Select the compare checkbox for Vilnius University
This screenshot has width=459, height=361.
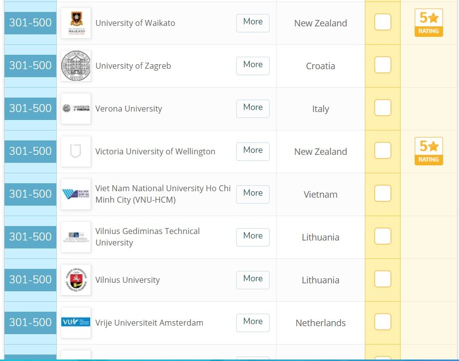click(383, 279)
